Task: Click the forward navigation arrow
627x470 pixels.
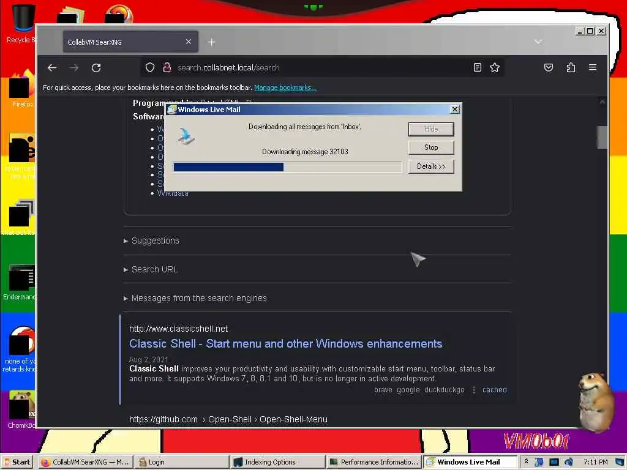Action: pyautogui.click(x=74, y=67)
